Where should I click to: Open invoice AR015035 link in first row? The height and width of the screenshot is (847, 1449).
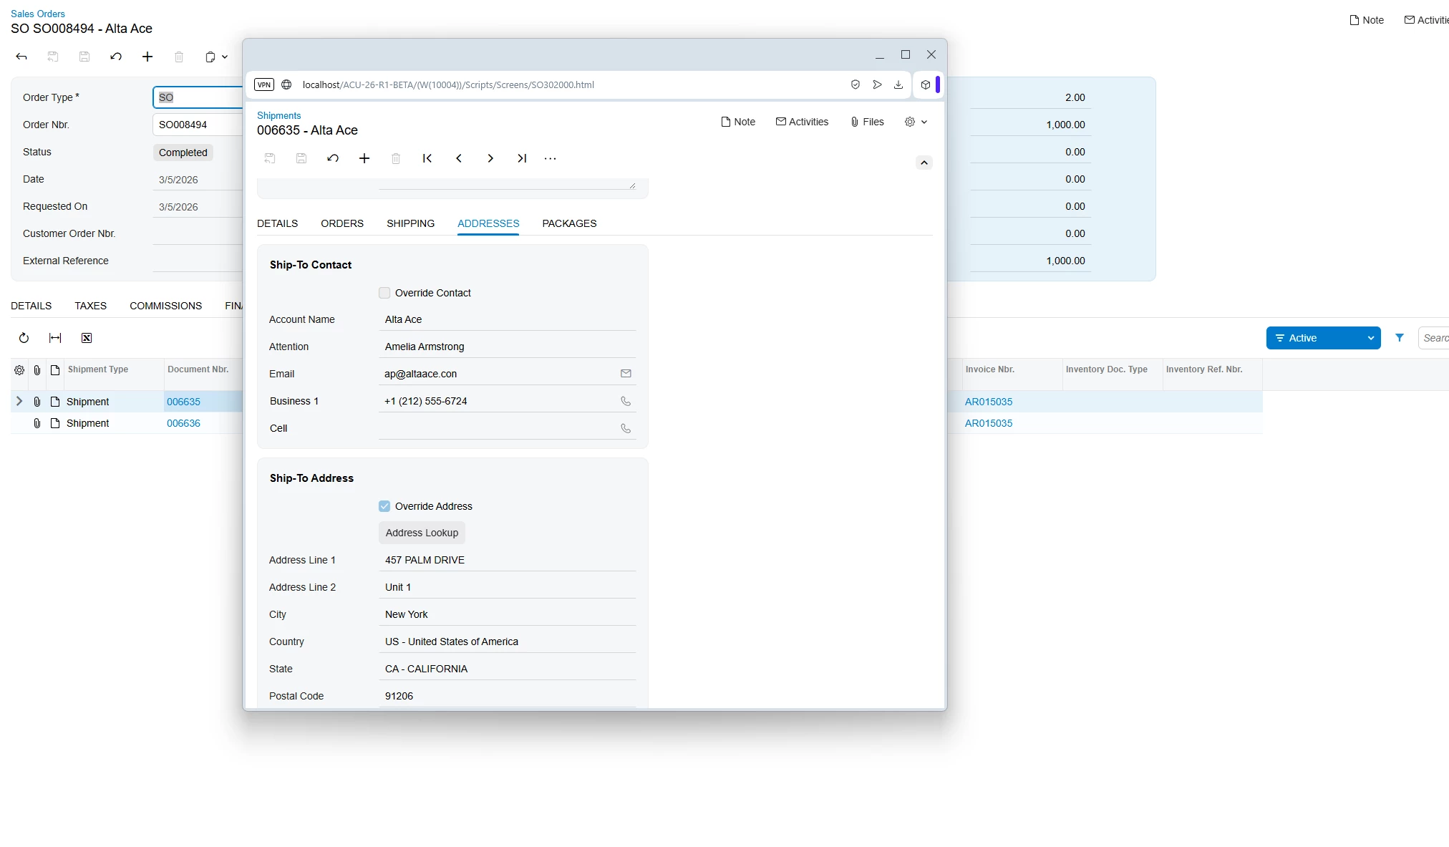[x=988, y=402]
